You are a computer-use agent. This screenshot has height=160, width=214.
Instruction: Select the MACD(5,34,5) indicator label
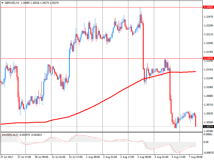(10, 135)
